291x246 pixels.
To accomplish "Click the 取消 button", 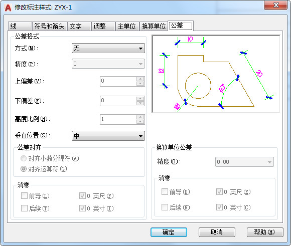I will (x=217, y=232).
